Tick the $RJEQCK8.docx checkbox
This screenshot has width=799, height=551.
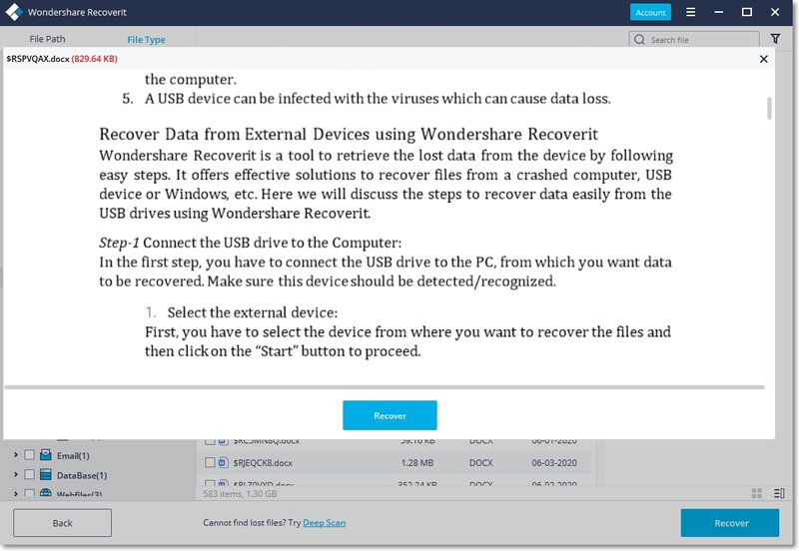[210, 462]
